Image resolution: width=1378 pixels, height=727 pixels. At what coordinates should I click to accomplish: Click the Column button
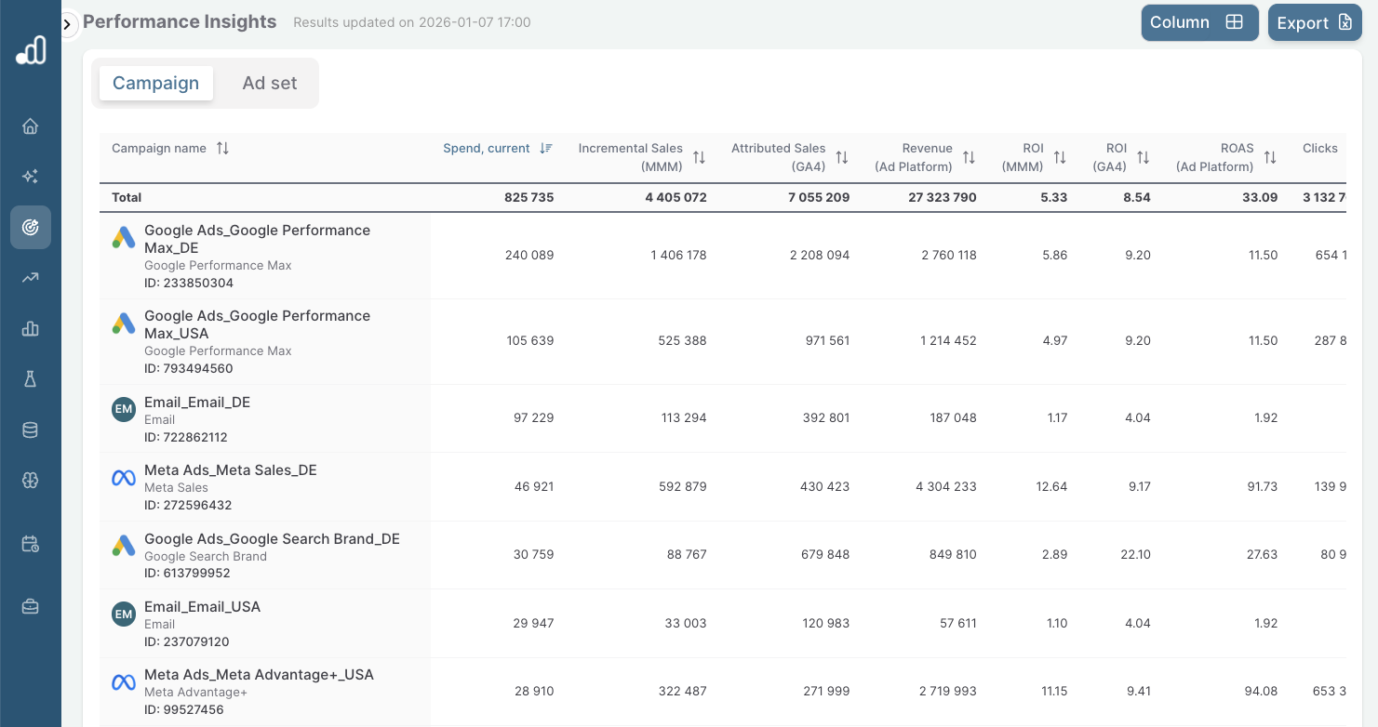(x=1198, y=22)
